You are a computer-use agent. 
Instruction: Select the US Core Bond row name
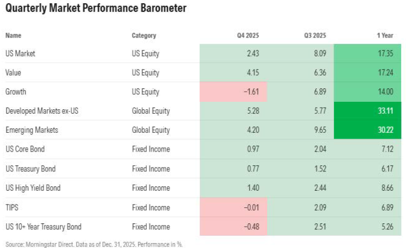pos(27,149)
